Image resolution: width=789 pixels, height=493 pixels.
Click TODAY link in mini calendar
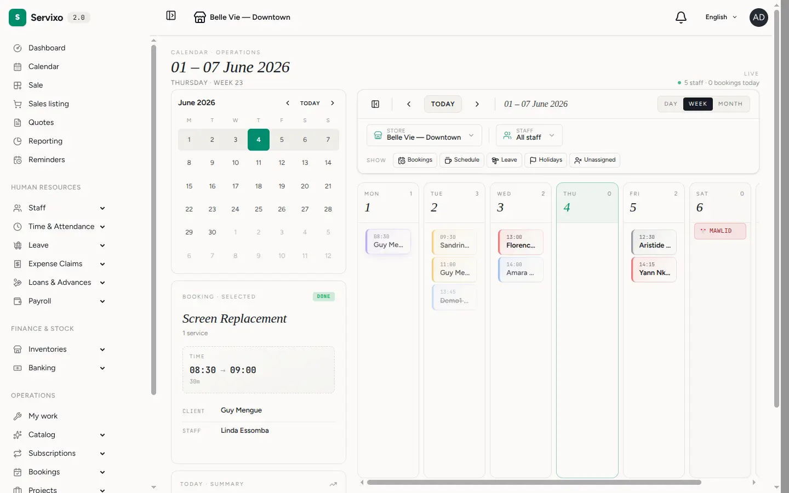310,103
